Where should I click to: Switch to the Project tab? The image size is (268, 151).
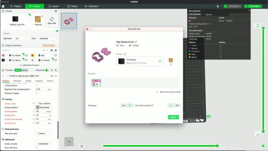[x=72, y=7]
